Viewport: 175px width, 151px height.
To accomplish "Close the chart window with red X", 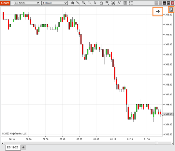I will pos(172,3).
